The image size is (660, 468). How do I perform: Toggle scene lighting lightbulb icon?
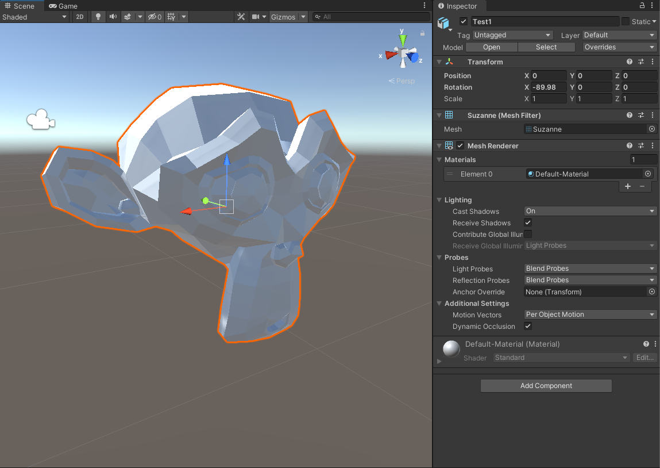(x=98, y=17)
